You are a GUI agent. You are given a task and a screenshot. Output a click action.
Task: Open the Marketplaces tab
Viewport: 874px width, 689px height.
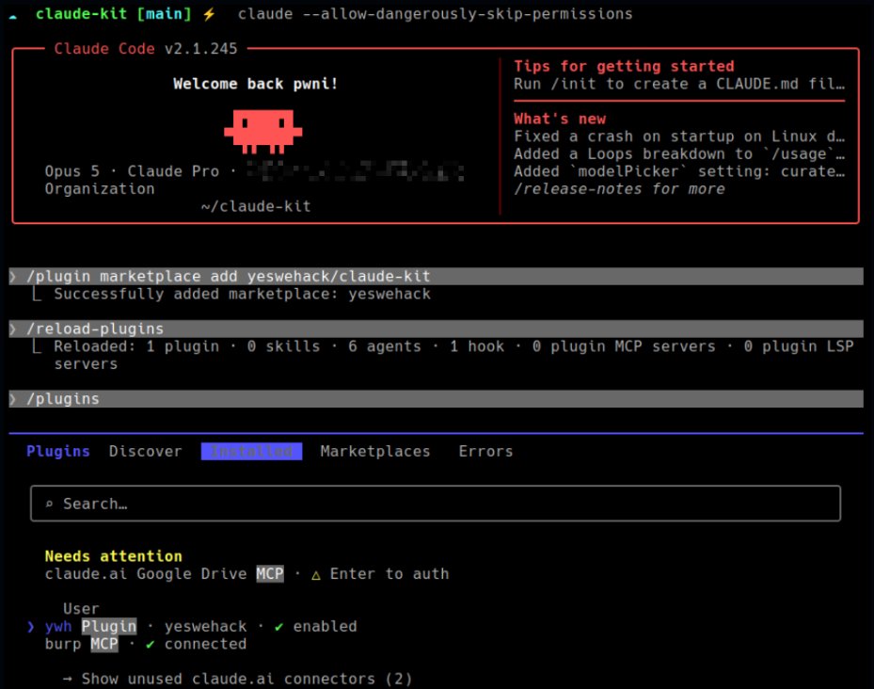(375, 452)
